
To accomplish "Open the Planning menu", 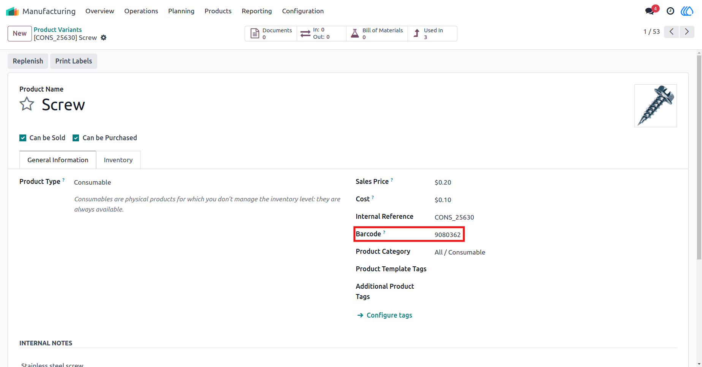I will [x=181, y=11].
